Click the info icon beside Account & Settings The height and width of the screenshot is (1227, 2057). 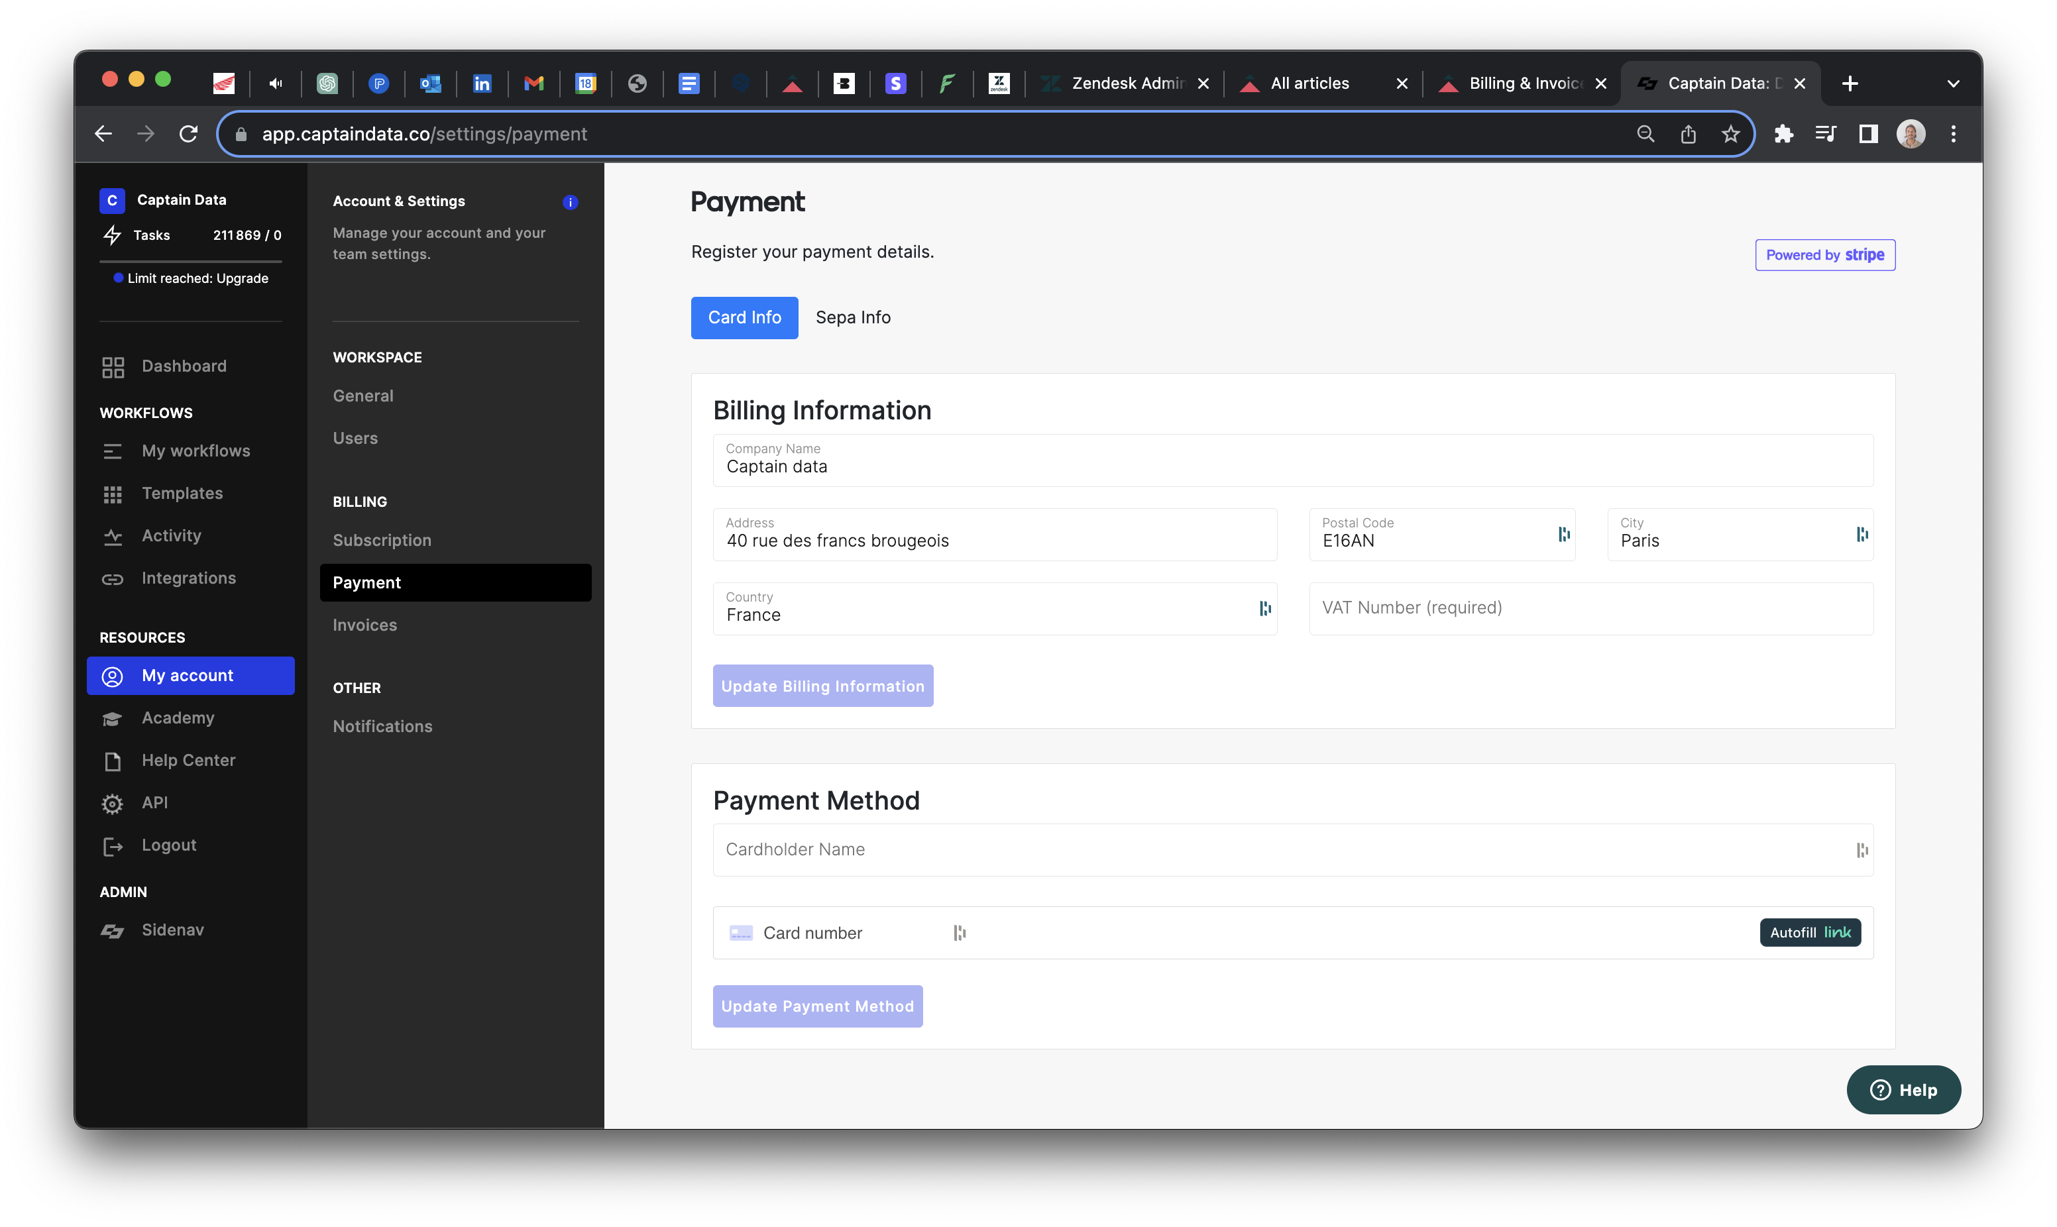coord(570,202)
